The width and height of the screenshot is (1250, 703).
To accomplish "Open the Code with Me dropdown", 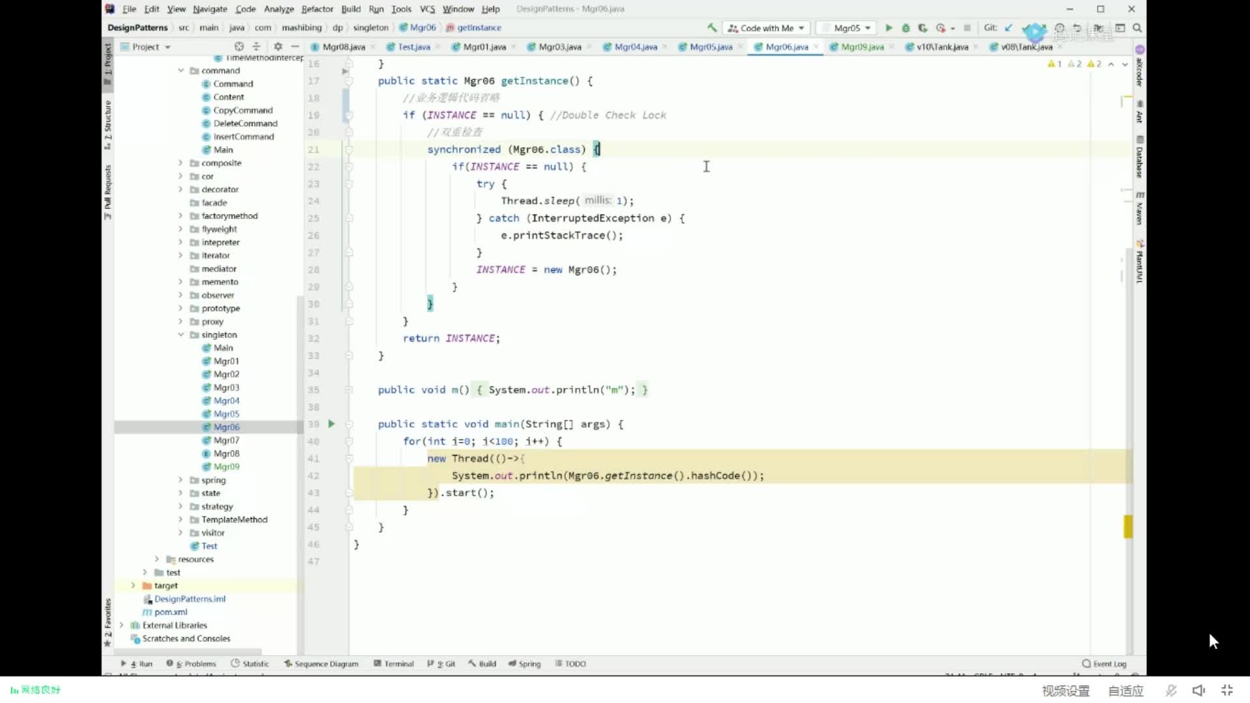I will [x=766, y=28].
